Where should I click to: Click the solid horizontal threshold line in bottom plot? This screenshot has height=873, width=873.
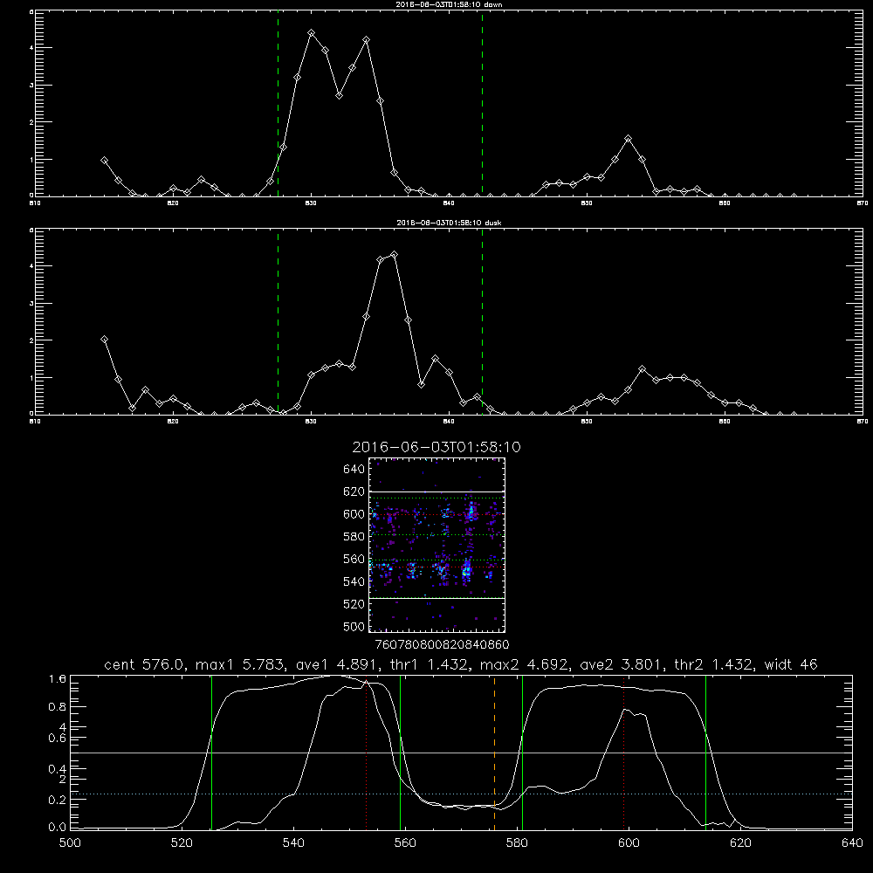tap(461, 753)
